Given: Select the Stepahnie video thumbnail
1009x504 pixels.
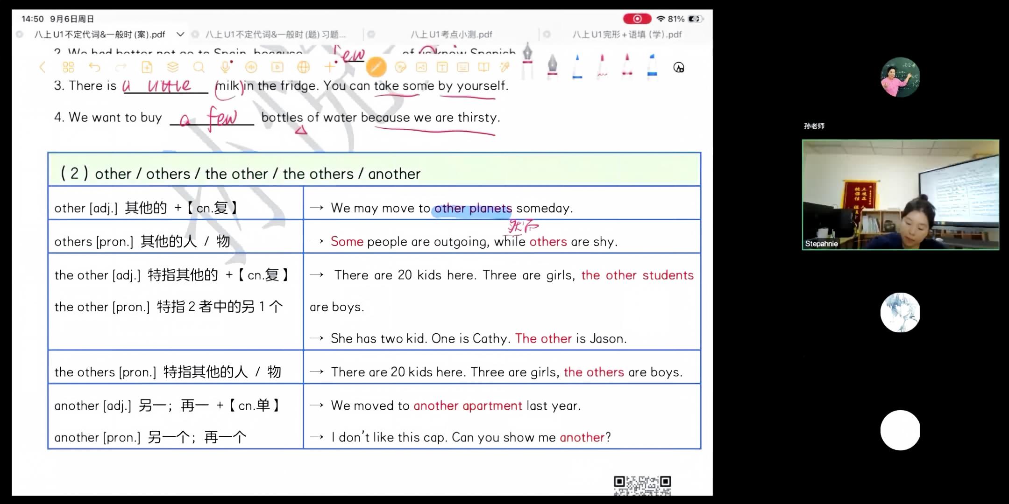Looking at the screenshot, I should click(900, 195).
